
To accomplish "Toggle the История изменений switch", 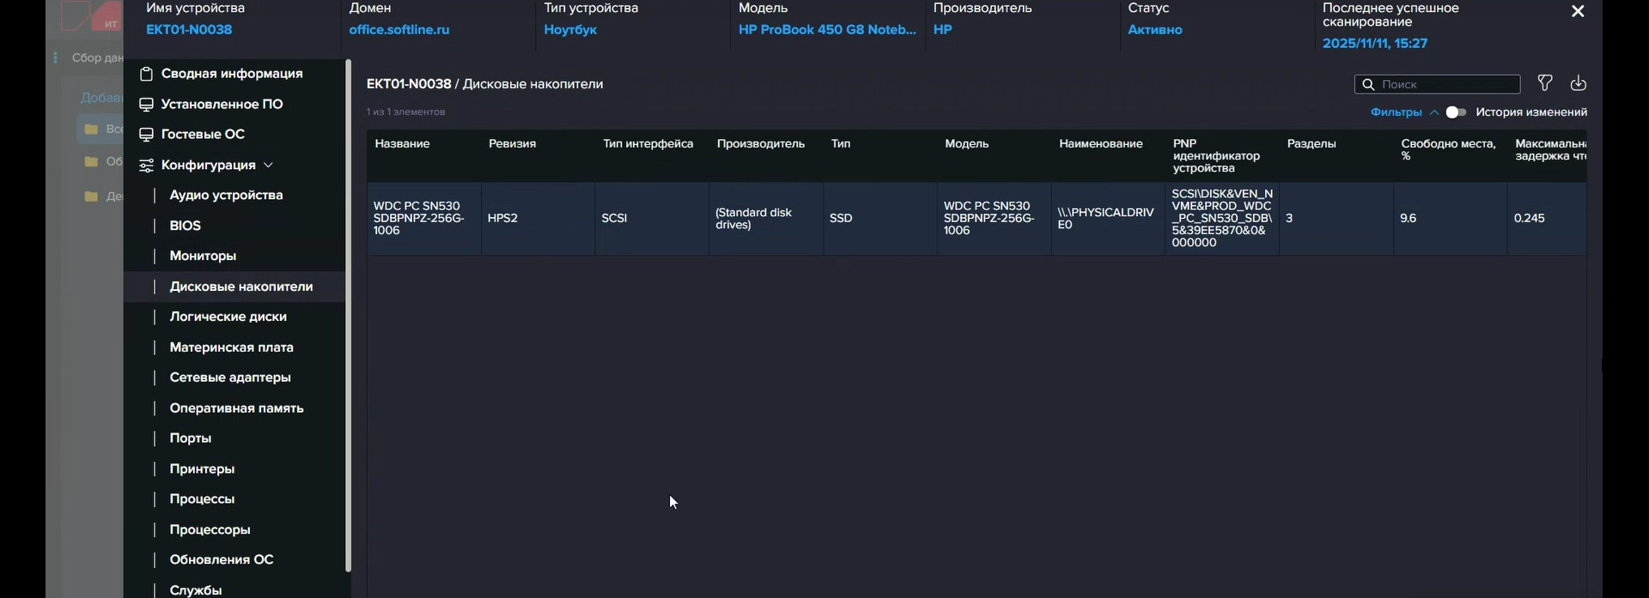I will pyautogui.click(x=1456, y=112).
